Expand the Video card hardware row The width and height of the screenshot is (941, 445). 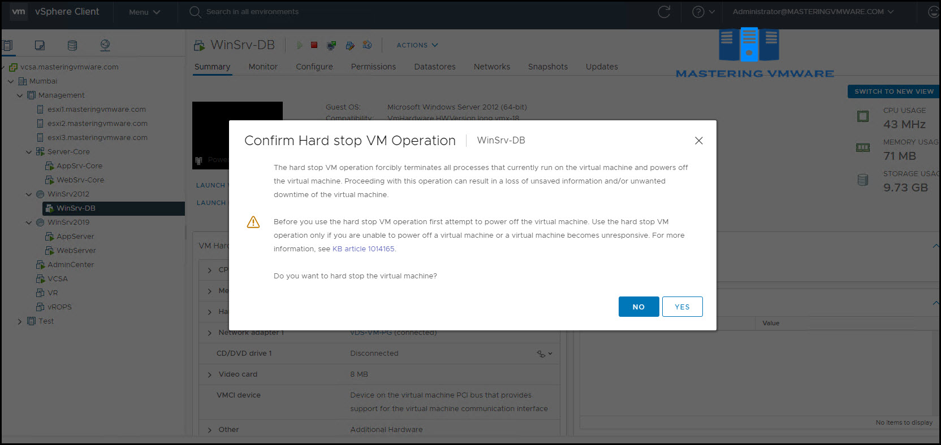(x=210, y=374)
